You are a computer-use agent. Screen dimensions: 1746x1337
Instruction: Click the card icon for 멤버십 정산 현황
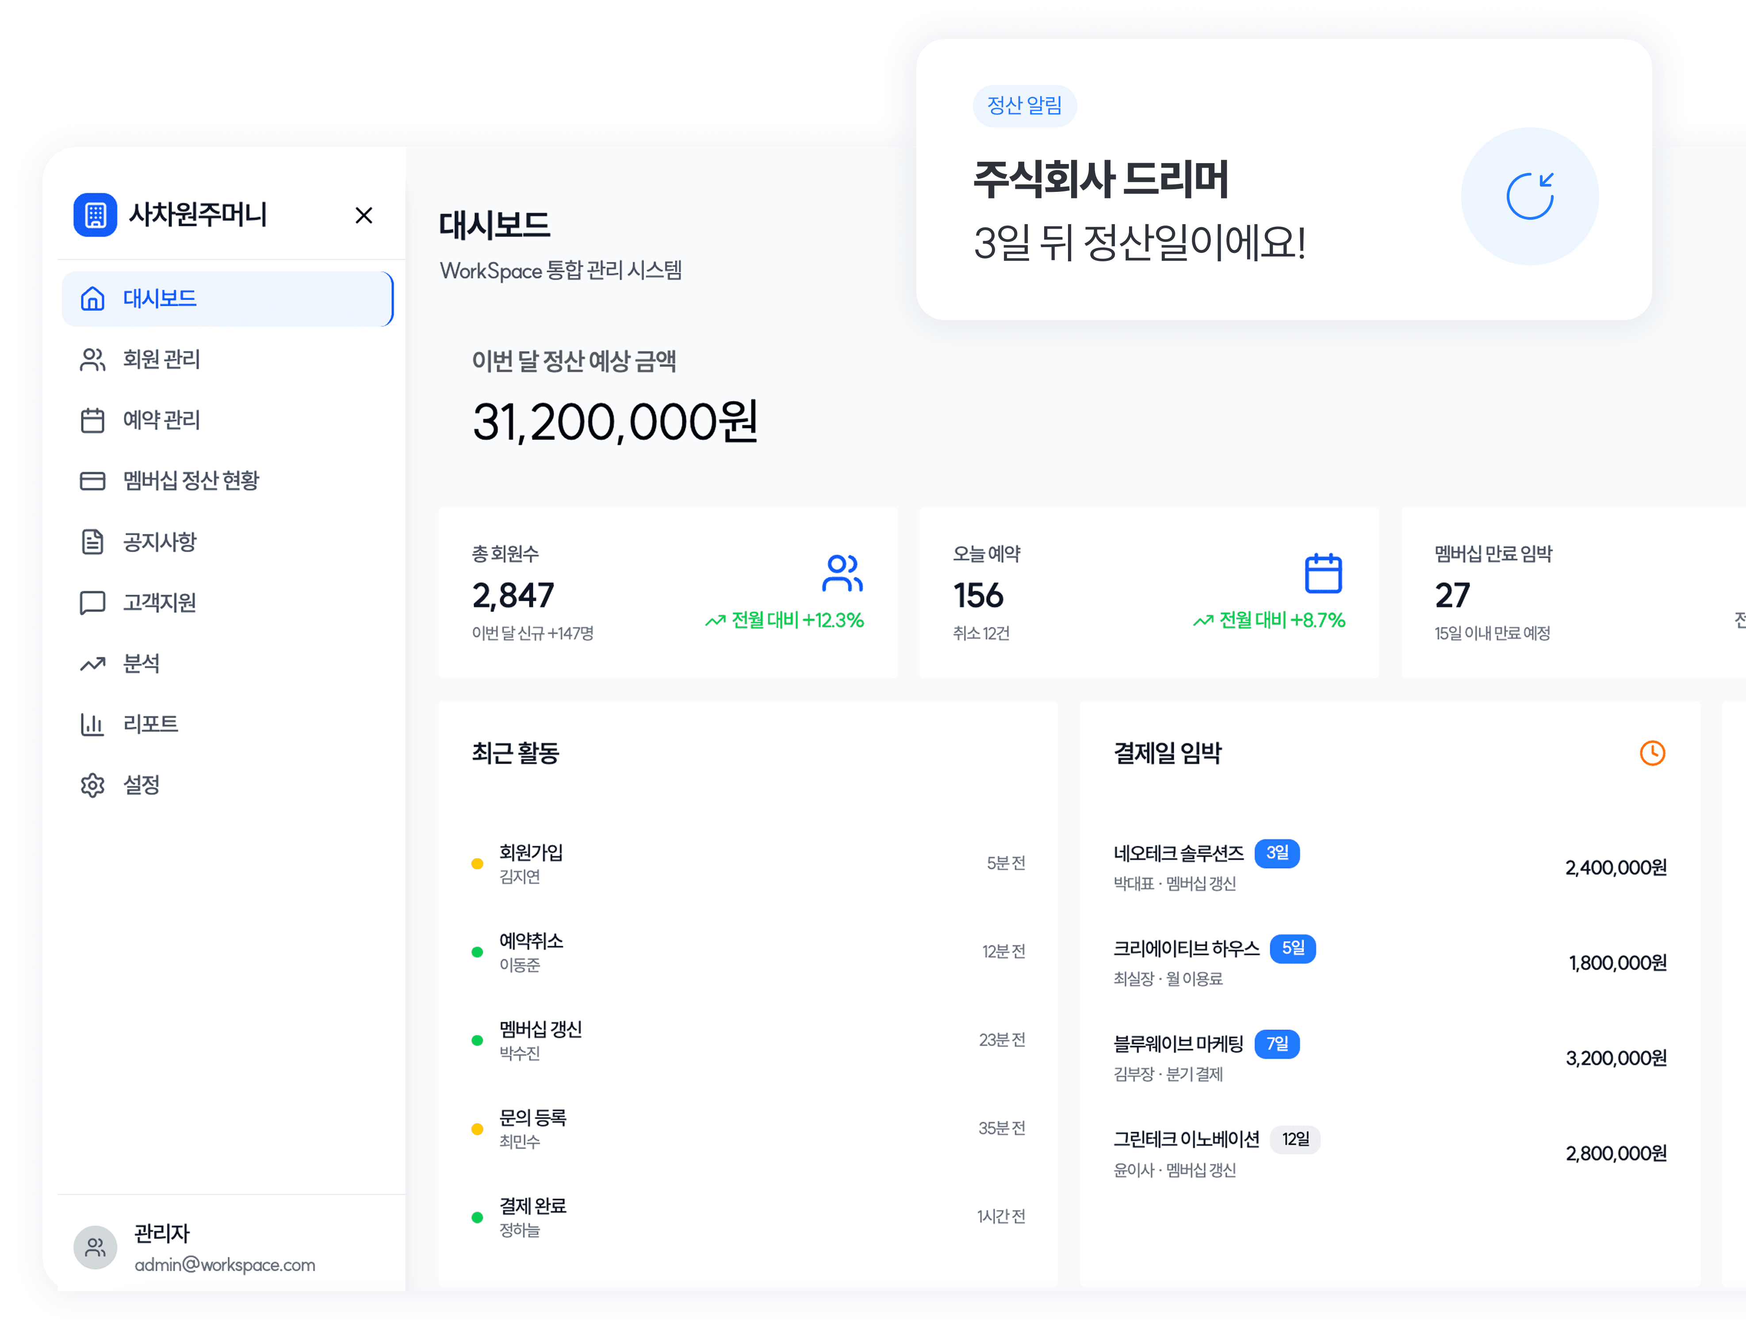tap(92, 481)
